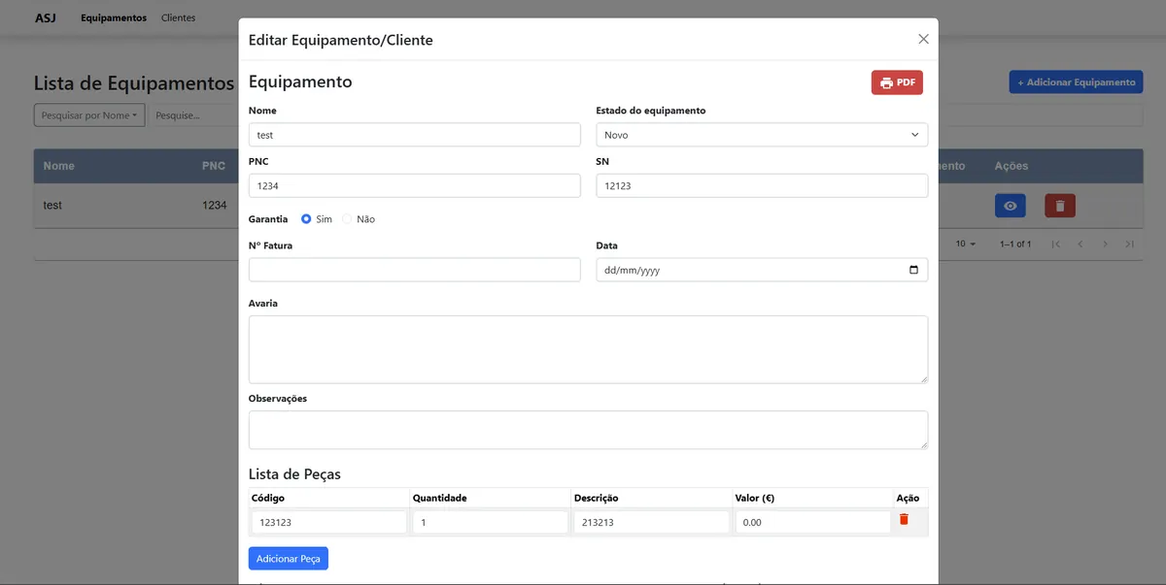Go to first page of table

coord(1056,244)
